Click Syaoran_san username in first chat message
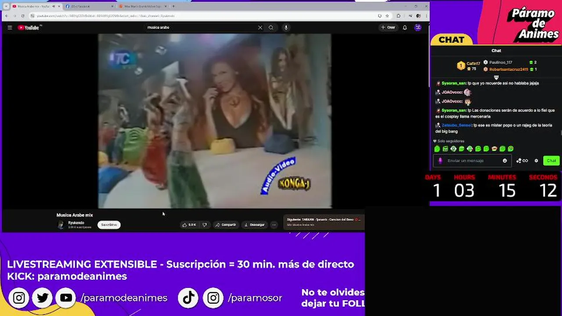The image size is (562, 316). pos(454,83)
